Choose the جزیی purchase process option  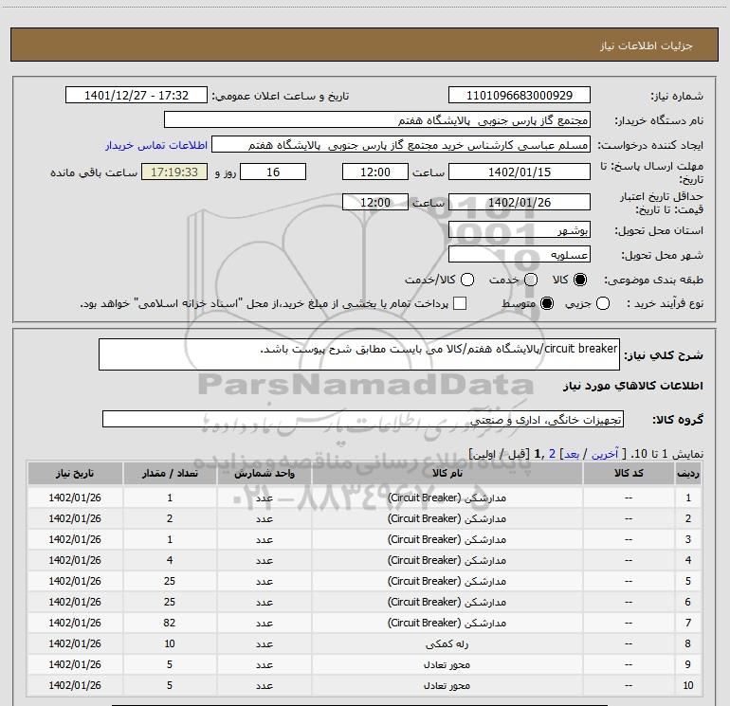(602, 303)
